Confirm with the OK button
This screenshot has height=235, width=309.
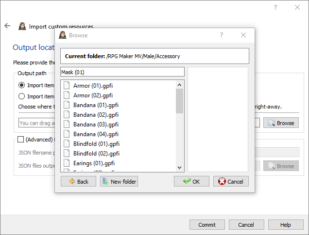tap(191, 181)
